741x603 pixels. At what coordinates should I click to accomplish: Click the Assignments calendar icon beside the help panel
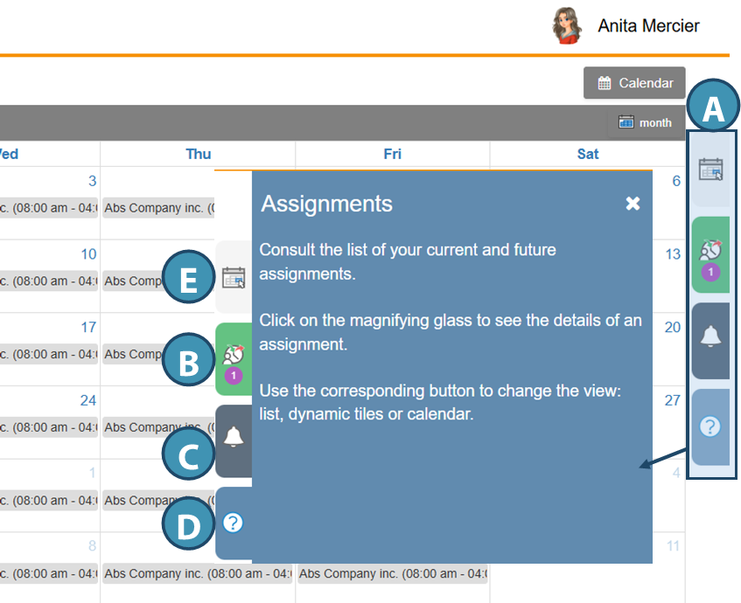coord(234,278)
